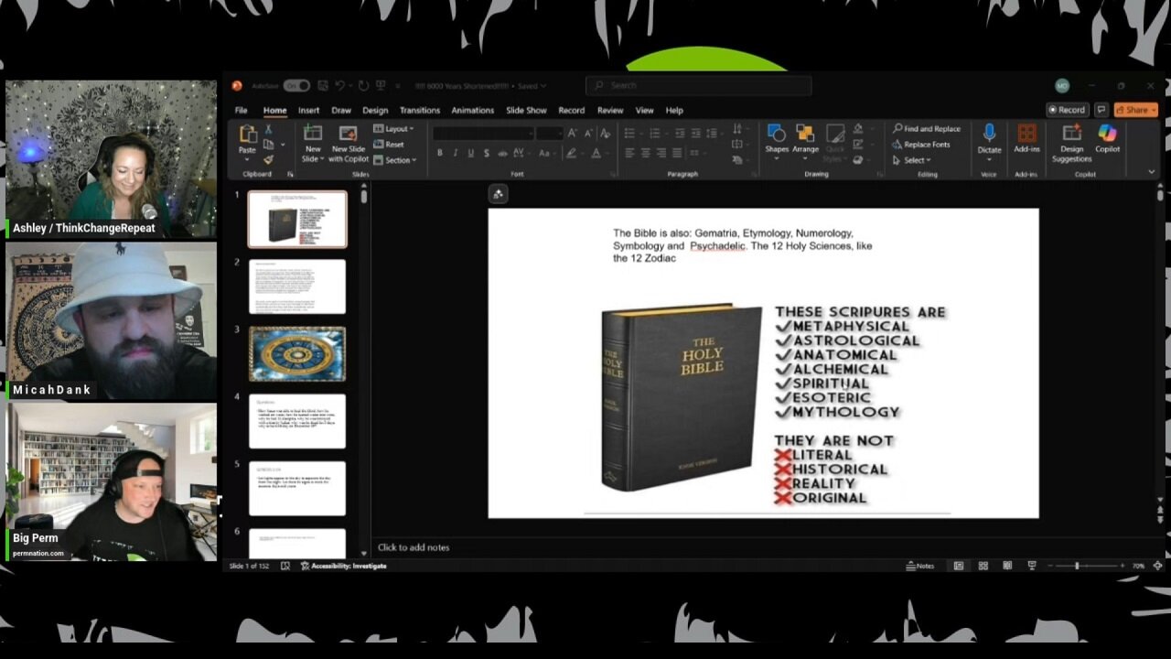Switch to the Insert tab

[309, 111]
